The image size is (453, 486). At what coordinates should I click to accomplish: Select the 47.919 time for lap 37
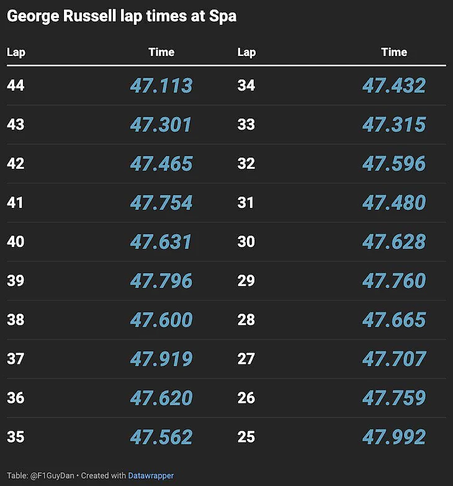coord(161,359)
